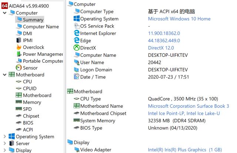This screenshot has height=153, width=237.
Task: Click the Motherboard Chipset field label
Action: [103, 113]
